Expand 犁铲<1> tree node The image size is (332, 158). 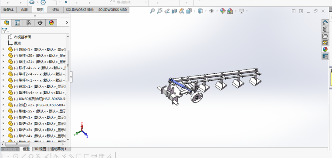pyautogui.click(x=3, y=117)
